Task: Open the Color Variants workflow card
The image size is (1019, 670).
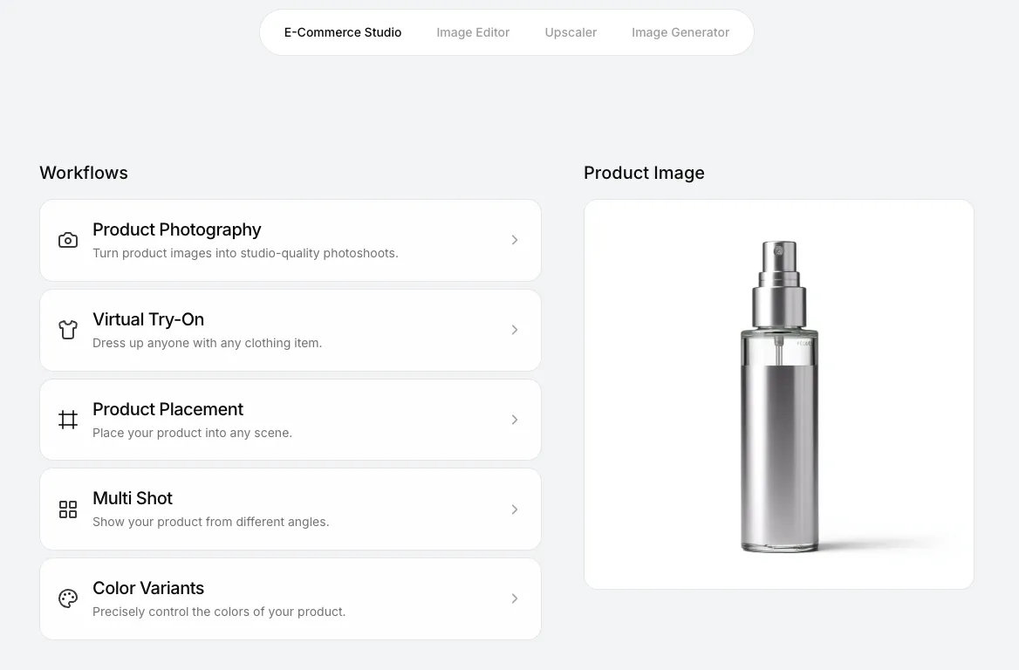Action: coord(262,598)
